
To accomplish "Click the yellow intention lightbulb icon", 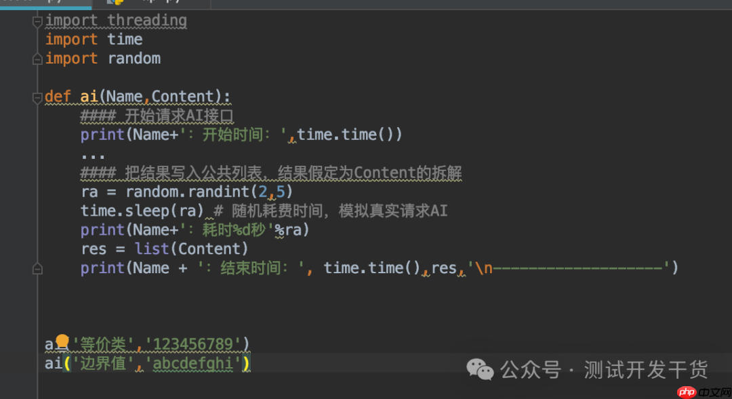I will click(x=62, y=341).
